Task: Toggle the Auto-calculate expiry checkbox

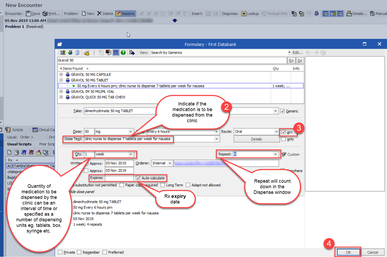Action: point(138,178)
